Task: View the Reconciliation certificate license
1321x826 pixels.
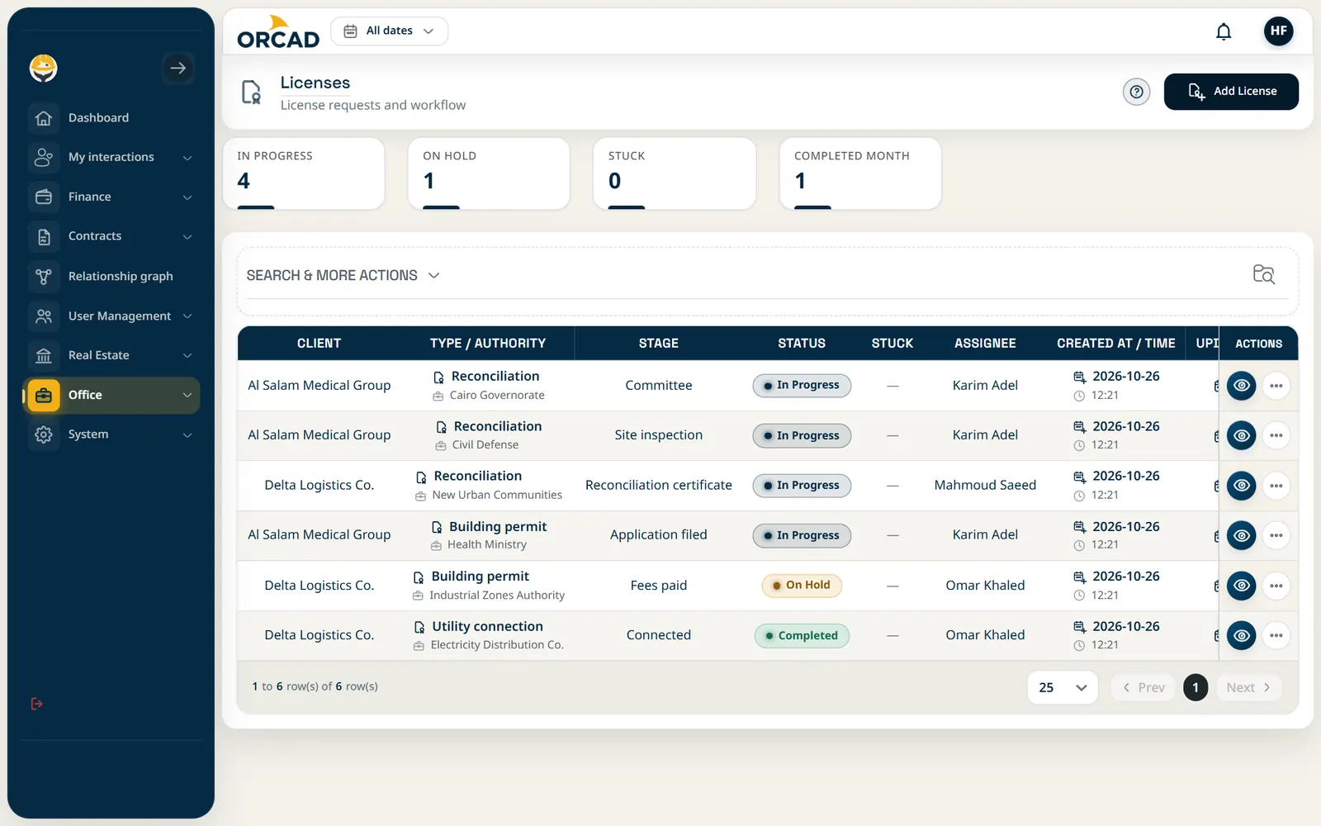Action: click(1241, 486)
